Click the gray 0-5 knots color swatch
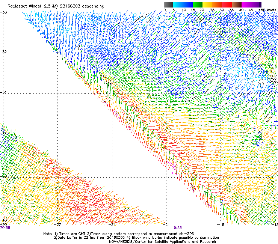Image resolution: width=278 pixels, height=244 pixels. [168, 5]
